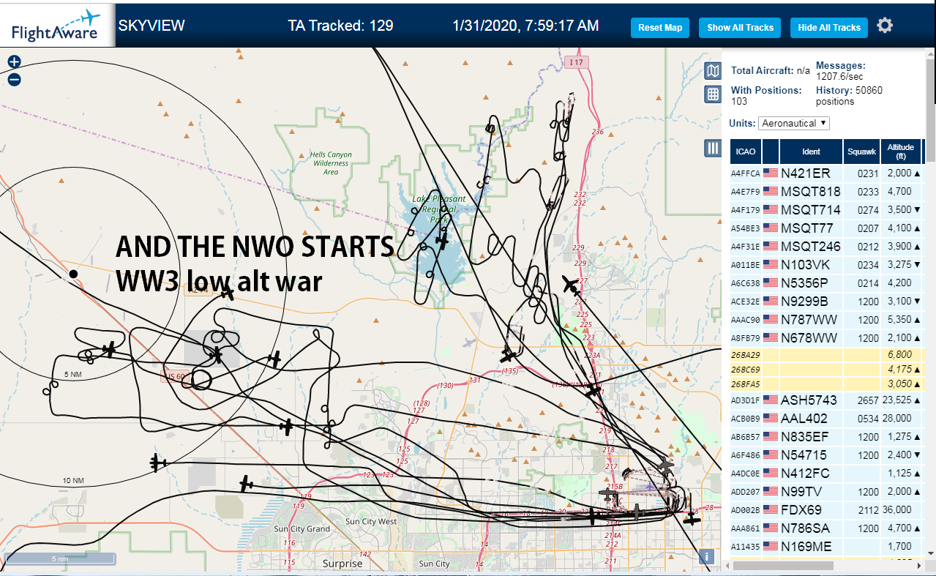Screen dimensions: 936x576
Task: Click US flag icon in N421ER row
Action: (x=771, y=173)
